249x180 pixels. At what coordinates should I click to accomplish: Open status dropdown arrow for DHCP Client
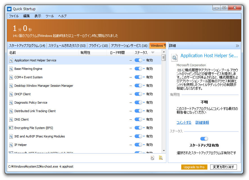point(144,94)
